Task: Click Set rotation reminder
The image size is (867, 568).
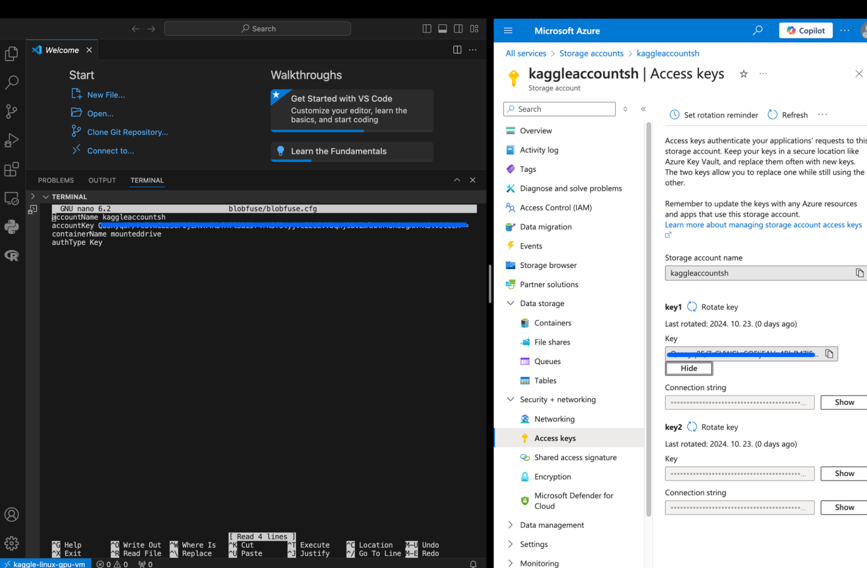Action: pos(714,115)
